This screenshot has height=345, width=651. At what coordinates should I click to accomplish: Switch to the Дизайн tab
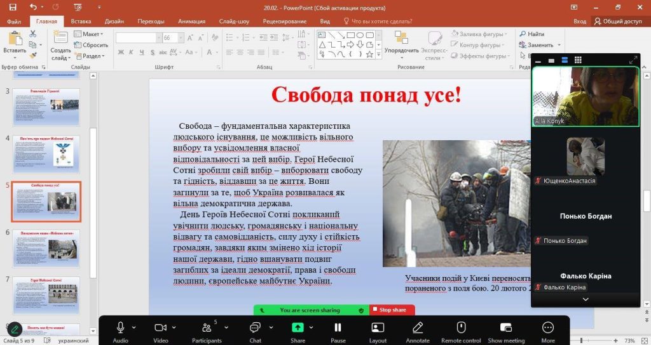pyautogui.click(x=114, y=21)
